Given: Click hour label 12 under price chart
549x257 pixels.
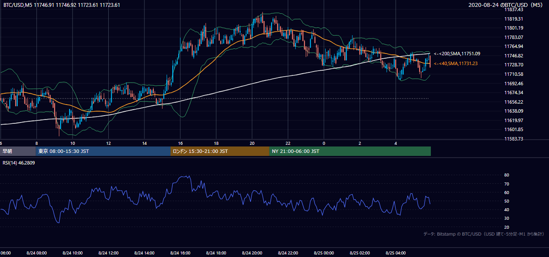Looking at the screenshot, I should pos(109,143).
